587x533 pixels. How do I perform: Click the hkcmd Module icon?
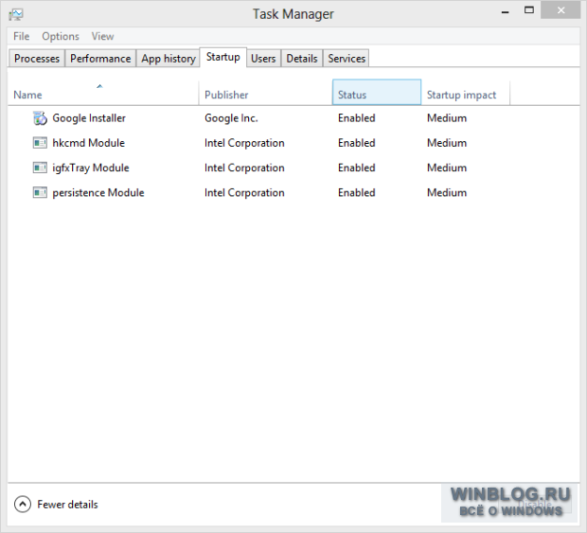tap(40, 143)
